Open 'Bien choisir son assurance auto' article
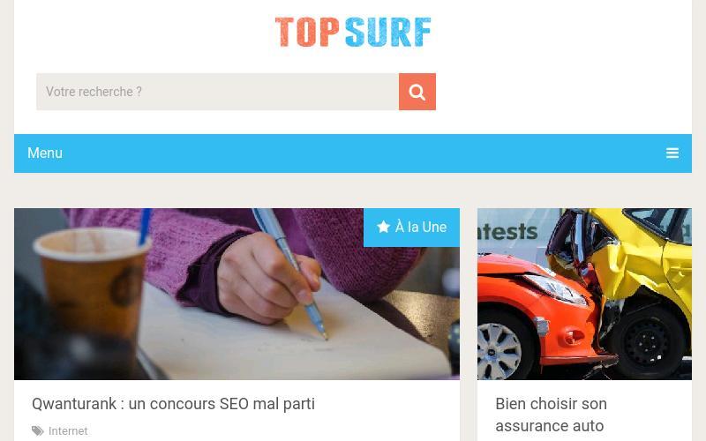The width and height of the screenshot is (706, 441). point(551,415)
